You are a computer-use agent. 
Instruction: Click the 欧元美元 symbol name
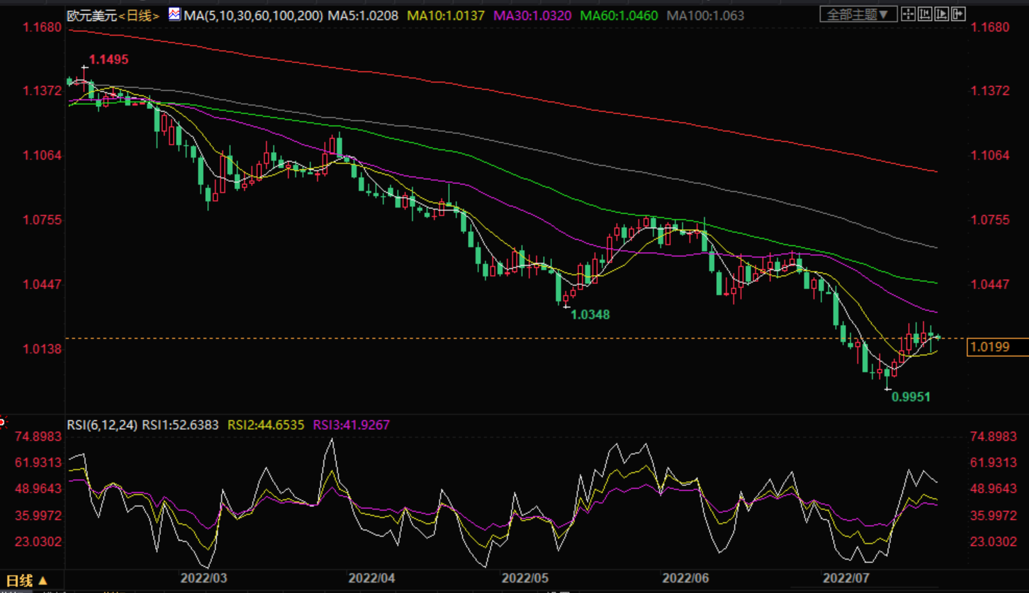click(x=92, y=15)
